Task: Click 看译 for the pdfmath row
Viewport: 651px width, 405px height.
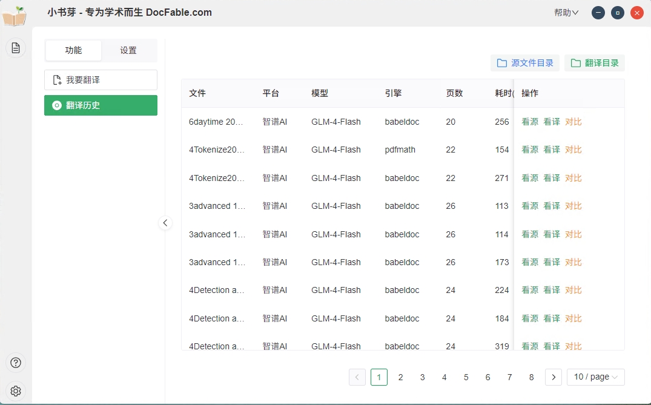Action: pyautogui.click(x=552, y=150)
